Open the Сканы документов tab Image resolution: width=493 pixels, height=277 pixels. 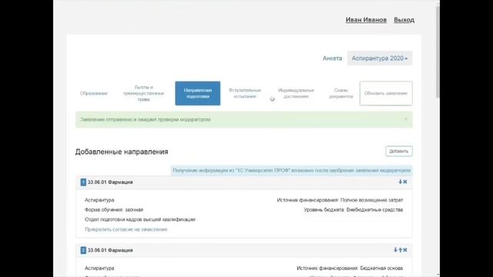tap(340, 93)
